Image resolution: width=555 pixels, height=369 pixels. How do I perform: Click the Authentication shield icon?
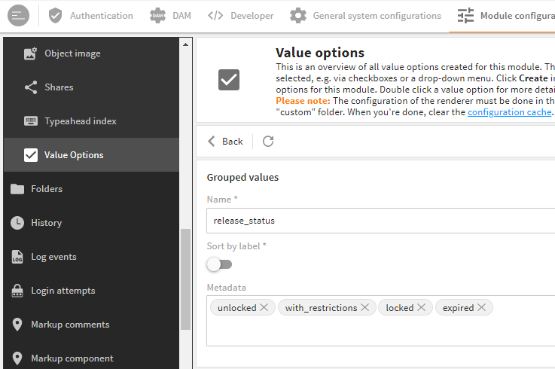point(55,16)
